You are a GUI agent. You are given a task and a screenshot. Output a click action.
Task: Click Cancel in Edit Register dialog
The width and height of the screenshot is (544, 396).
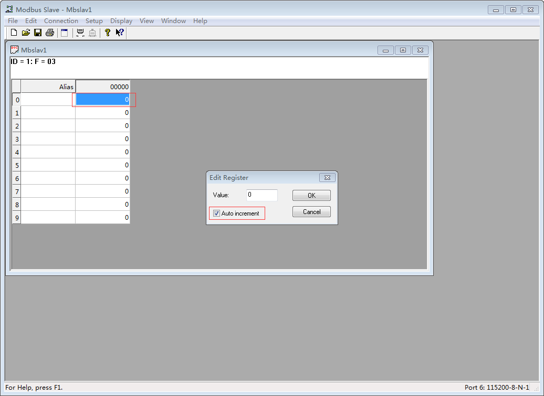click(x=311, y=212)
